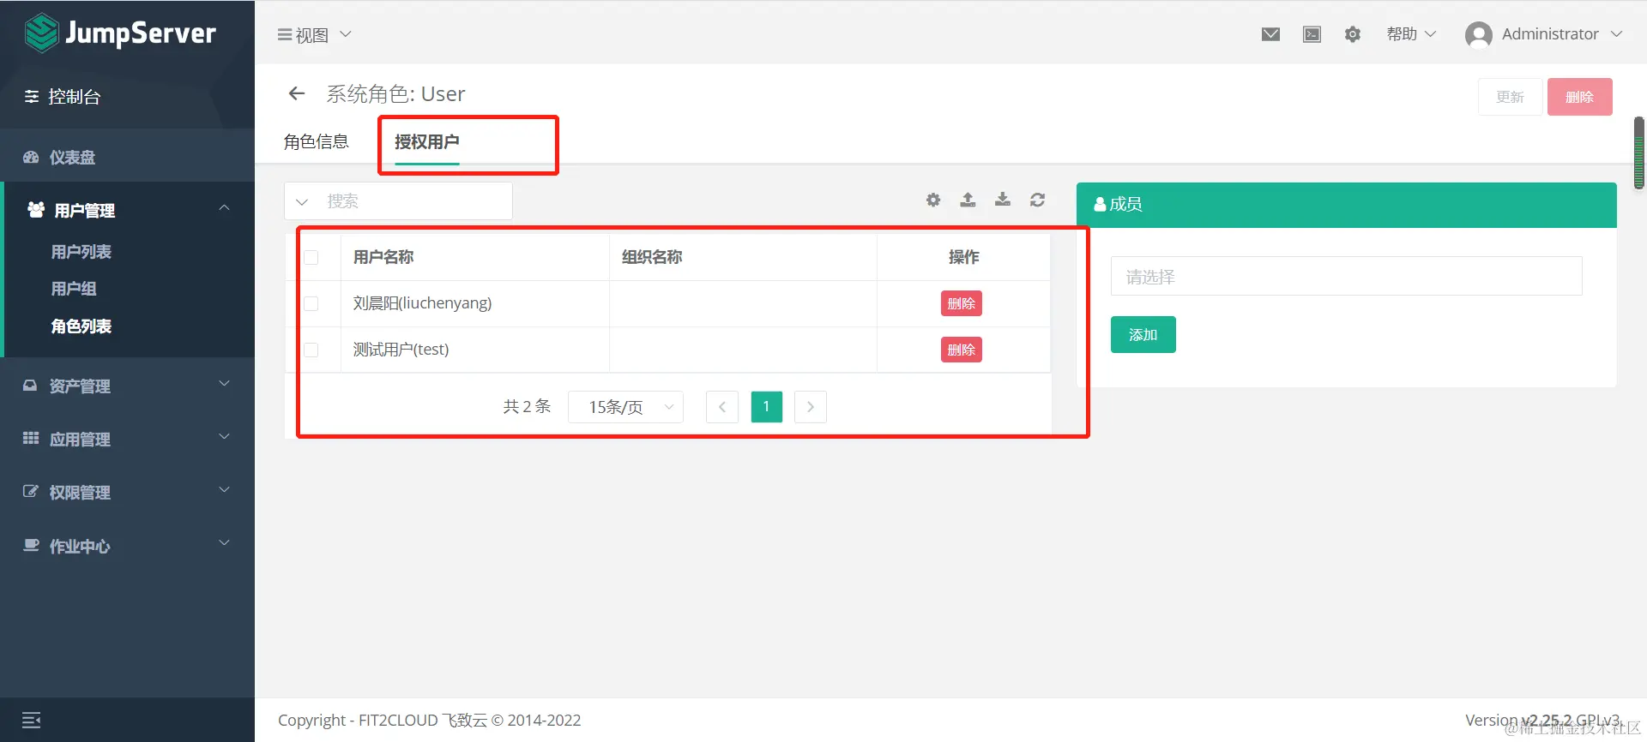The image size is (1647, 742).
Task: Open the 帮助 dropdown
Action: point(1411,34)
